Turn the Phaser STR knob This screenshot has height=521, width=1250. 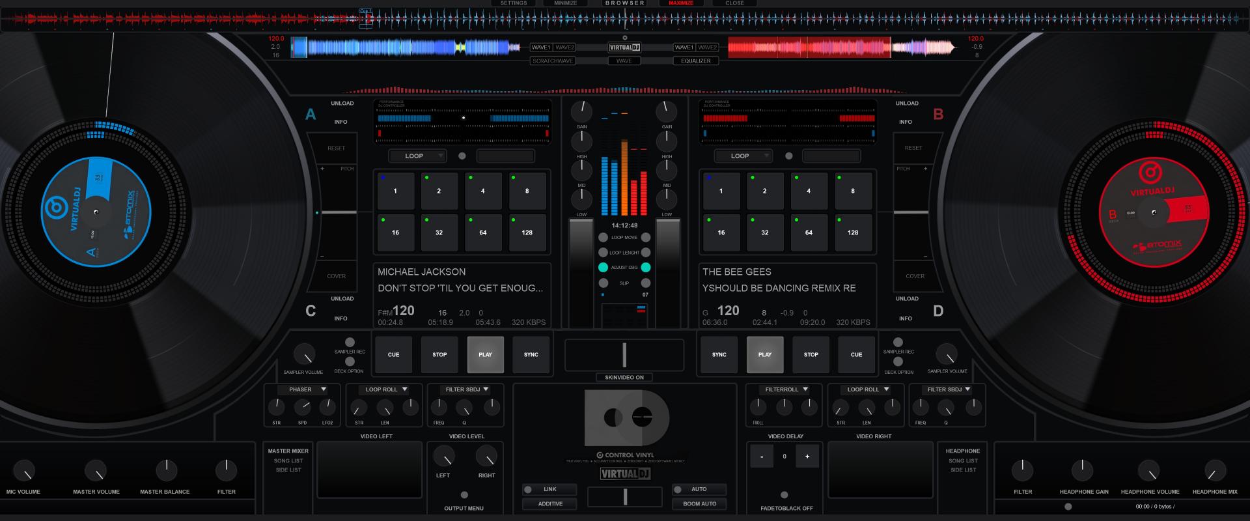277,407
